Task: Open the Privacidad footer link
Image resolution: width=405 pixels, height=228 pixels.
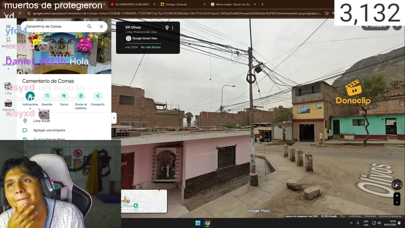Action: (x=370, y=216)
